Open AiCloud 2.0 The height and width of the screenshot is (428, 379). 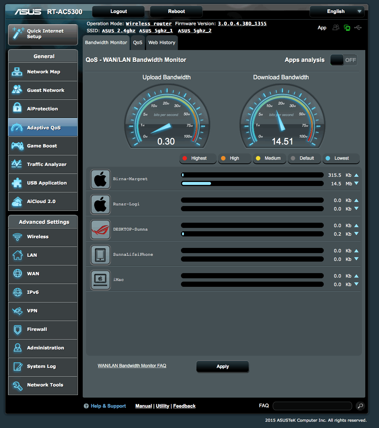tap(43, 201)
